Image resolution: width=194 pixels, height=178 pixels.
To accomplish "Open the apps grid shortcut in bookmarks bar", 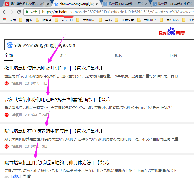I will (x=4, y=20).
